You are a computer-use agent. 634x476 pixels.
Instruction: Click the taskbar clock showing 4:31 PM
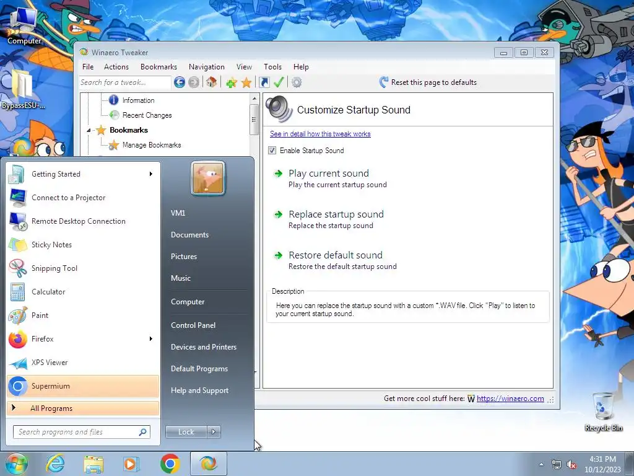pyautogui.click(x=602, y=464)
